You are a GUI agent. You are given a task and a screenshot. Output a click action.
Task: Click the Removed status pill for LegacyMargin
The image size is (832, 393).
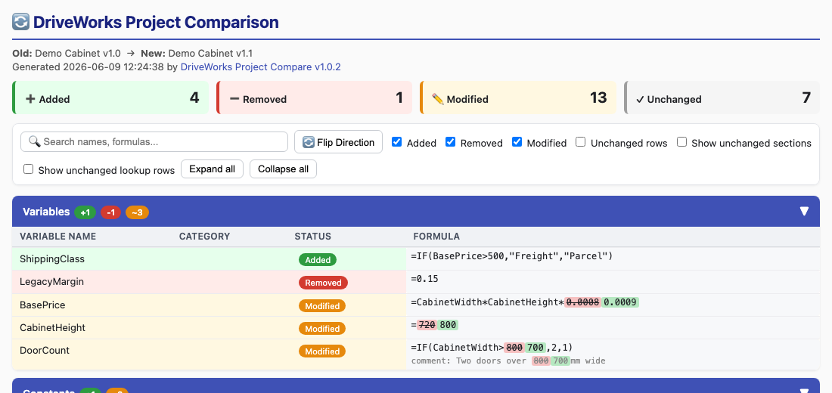click(x=323, y=283)
